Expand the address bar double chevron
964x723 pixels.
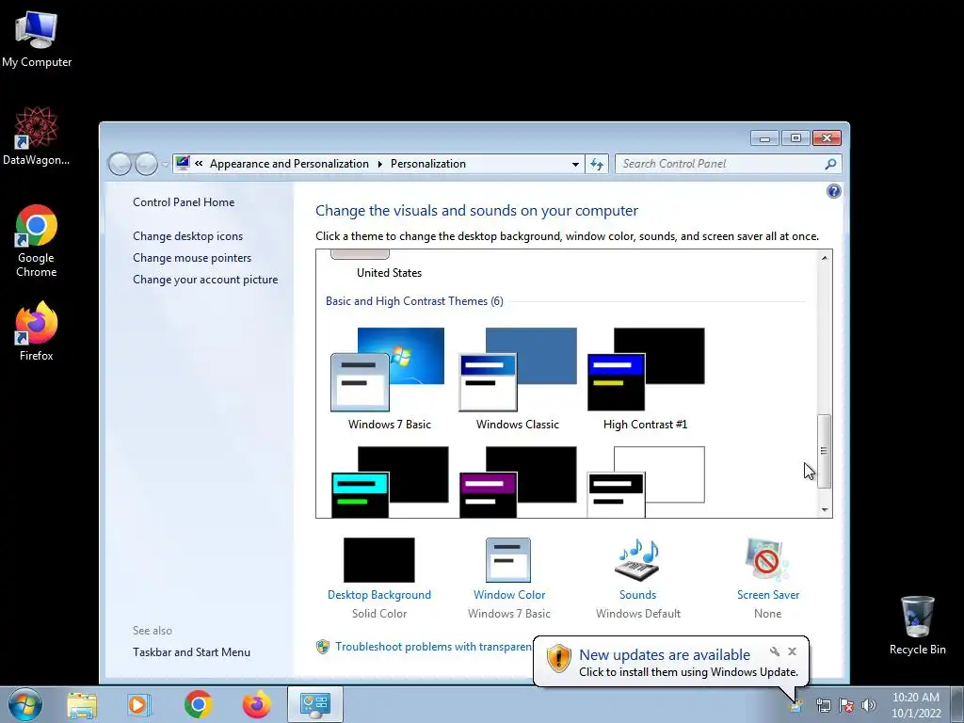(x=199, y=164)
